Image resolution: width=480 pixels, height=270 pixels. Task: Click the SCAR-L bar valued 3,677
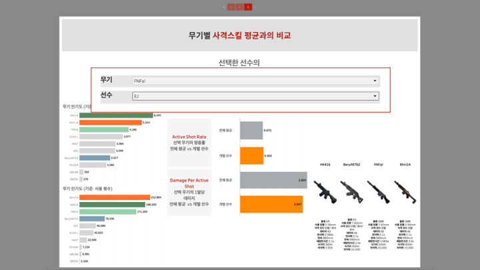pos(101,137)
